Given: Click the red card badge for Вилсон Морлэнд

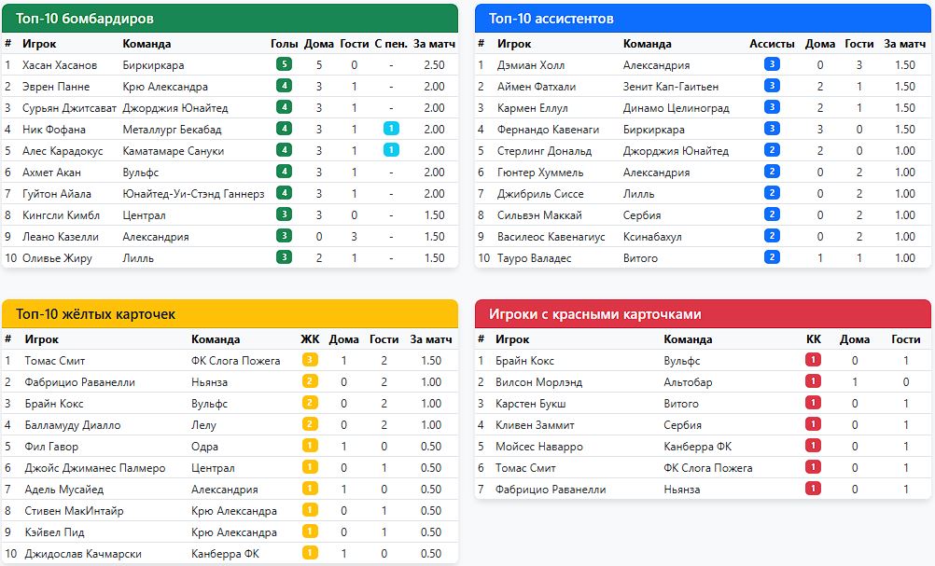Looking at the screenshot, I should point(813,381).
